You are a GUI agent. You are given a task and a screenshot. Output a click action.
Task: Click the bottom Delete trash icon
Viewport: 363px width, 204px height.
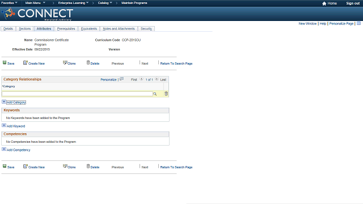coord(88,166)
